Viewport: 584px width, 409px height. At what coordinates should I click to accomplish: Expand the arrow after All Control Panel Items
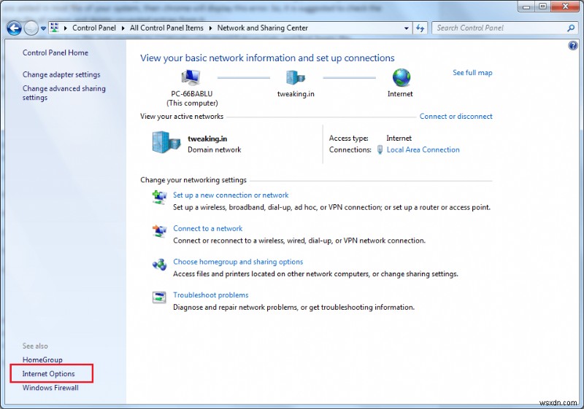(x=210, y=28)
